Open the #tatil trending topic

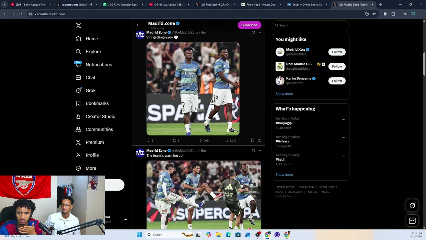pos(280,160)
